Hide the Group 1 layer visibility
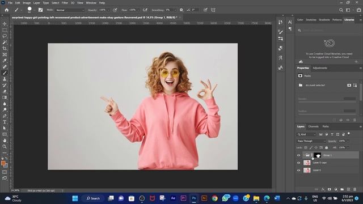Viewport: 363px width, 204px height. [299, 155]
